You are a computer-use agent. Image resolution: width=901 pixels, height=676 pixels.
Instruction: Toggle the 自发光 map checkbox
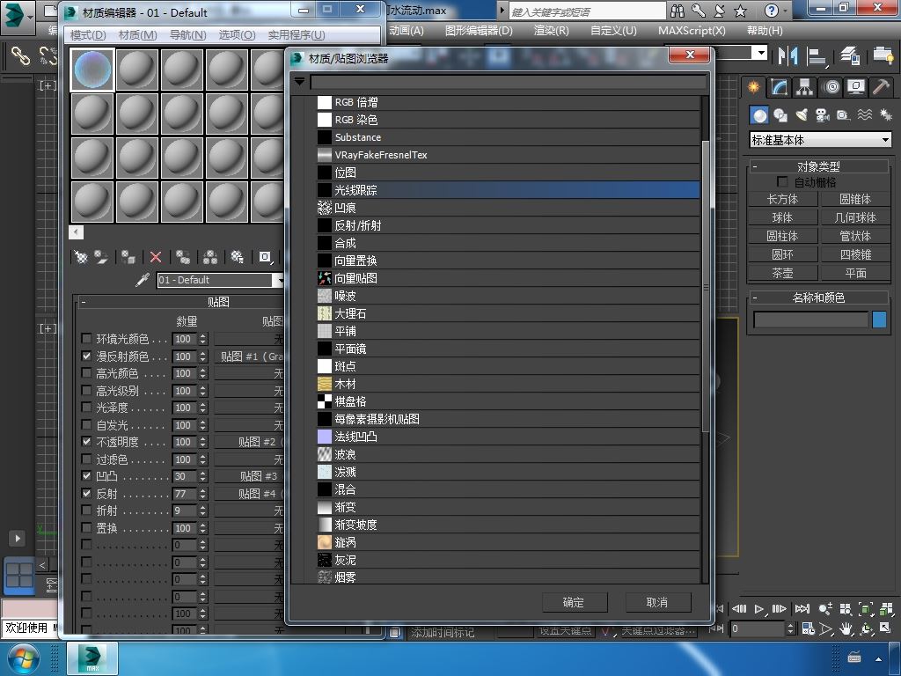(86, 425)
